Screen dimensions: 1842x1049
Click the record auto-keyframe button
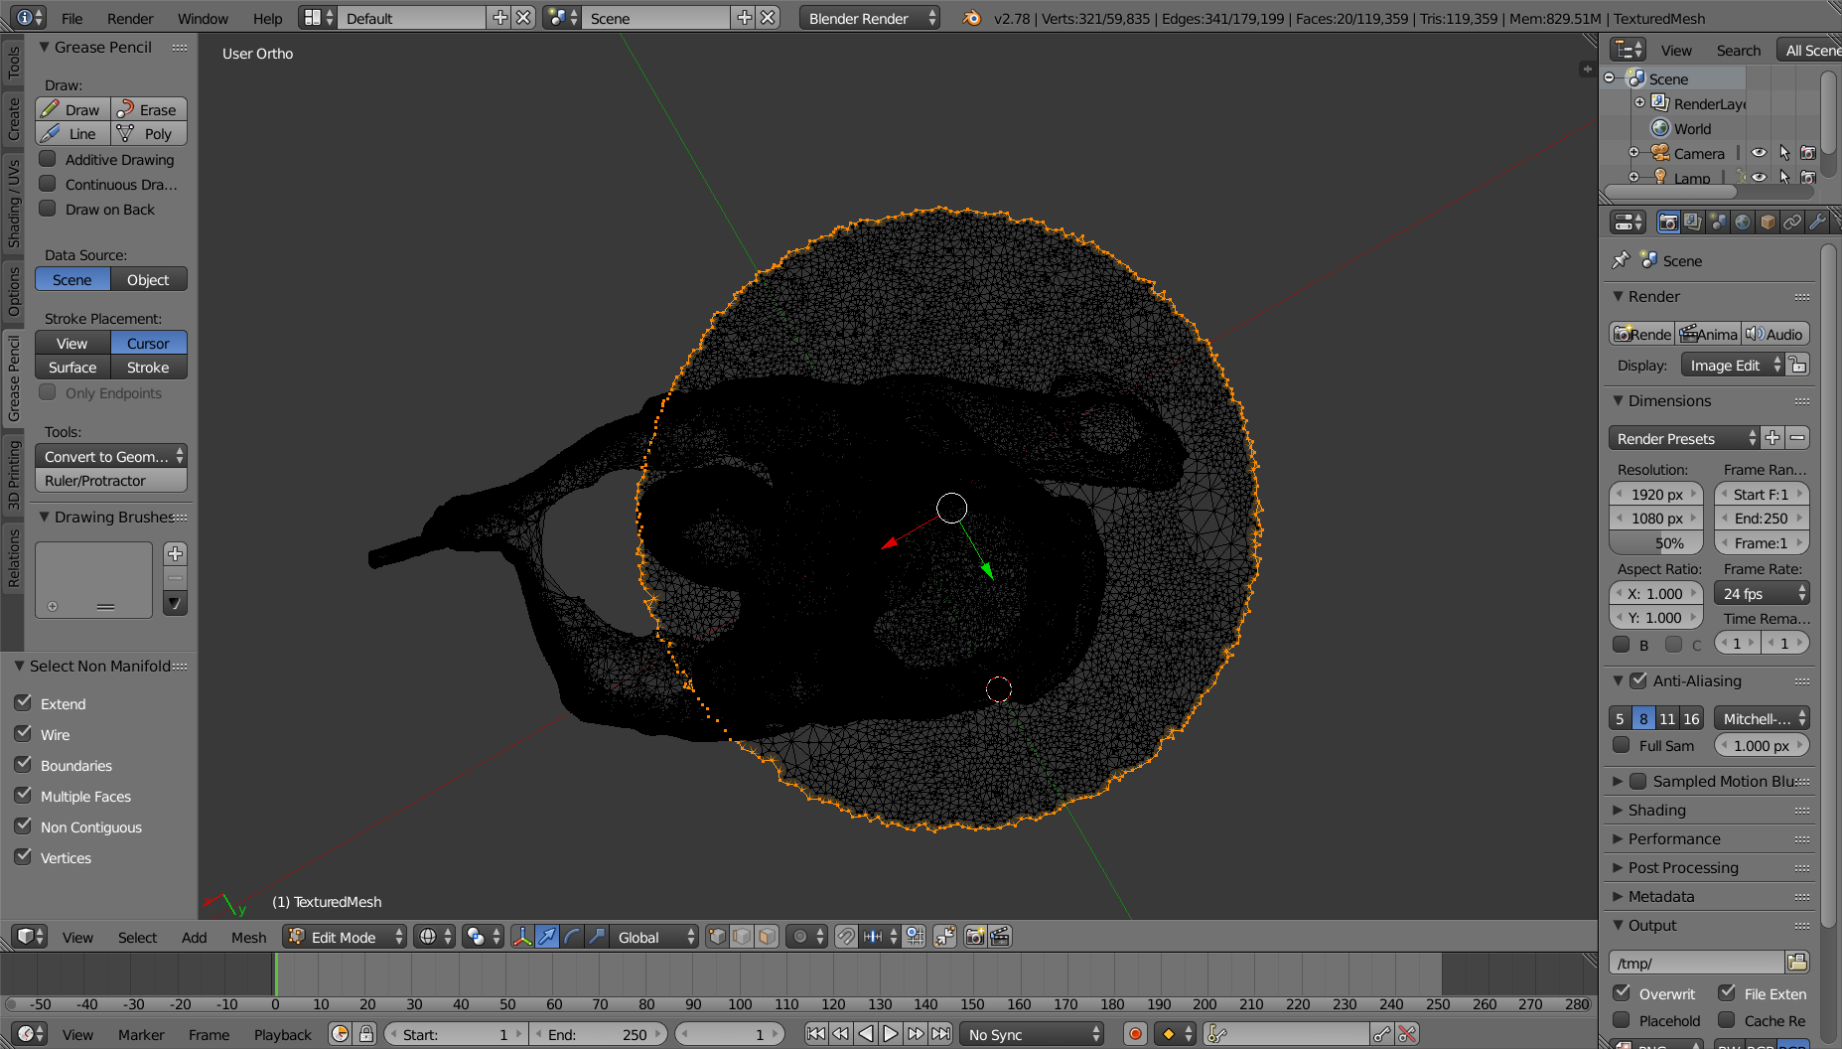click(1136, 1034)
